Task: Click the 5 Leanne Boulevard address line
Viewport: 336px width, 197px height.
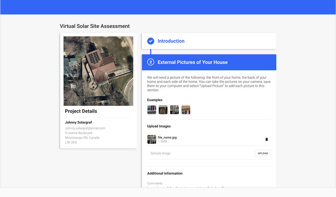Action: (78, 133)
